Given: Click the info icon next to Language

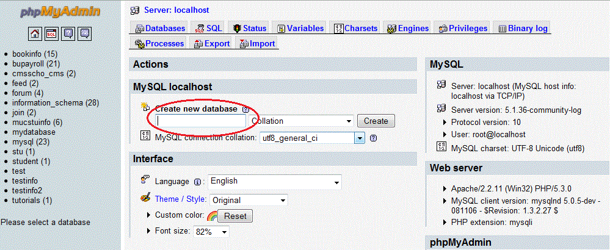Looking at the screenshot, I should pyautogui.click(x=197, y=182).
